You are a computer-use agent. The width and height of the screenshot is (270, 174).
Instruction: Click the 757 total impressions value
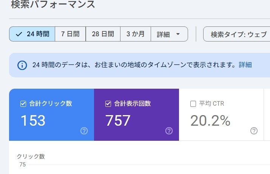point(118,120)
